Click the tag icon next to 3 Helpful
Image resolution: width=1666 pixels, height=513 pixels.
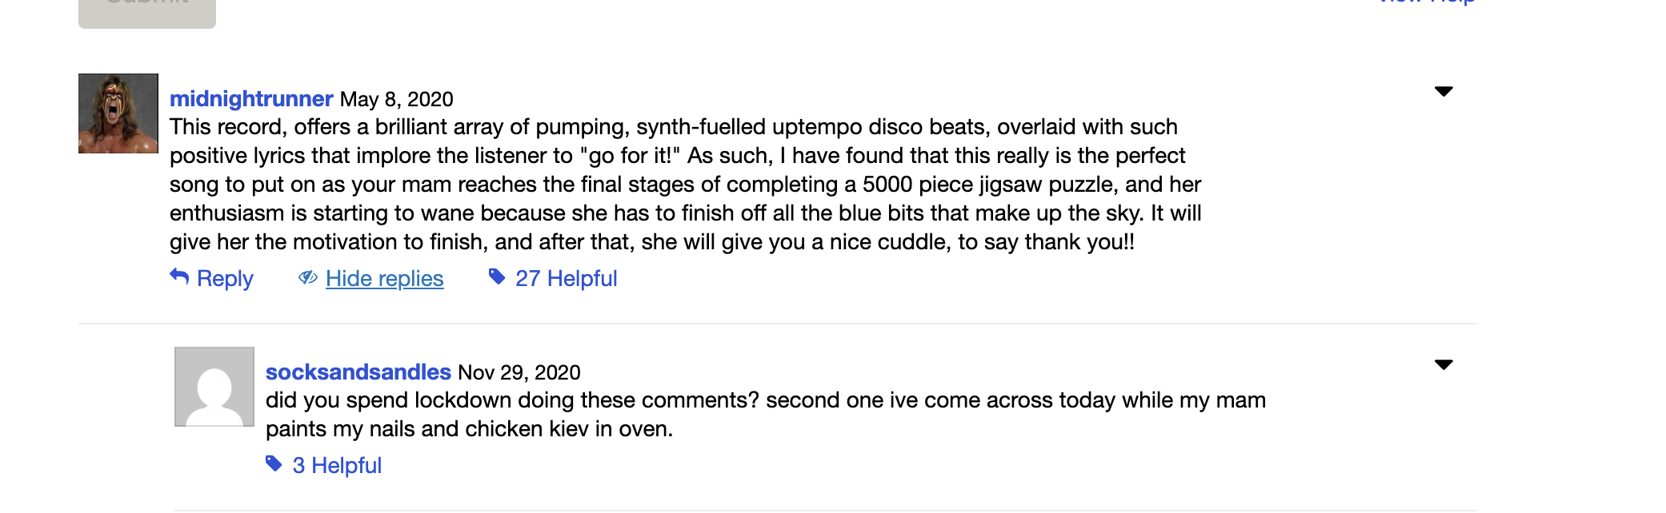[x=274, y=463]
